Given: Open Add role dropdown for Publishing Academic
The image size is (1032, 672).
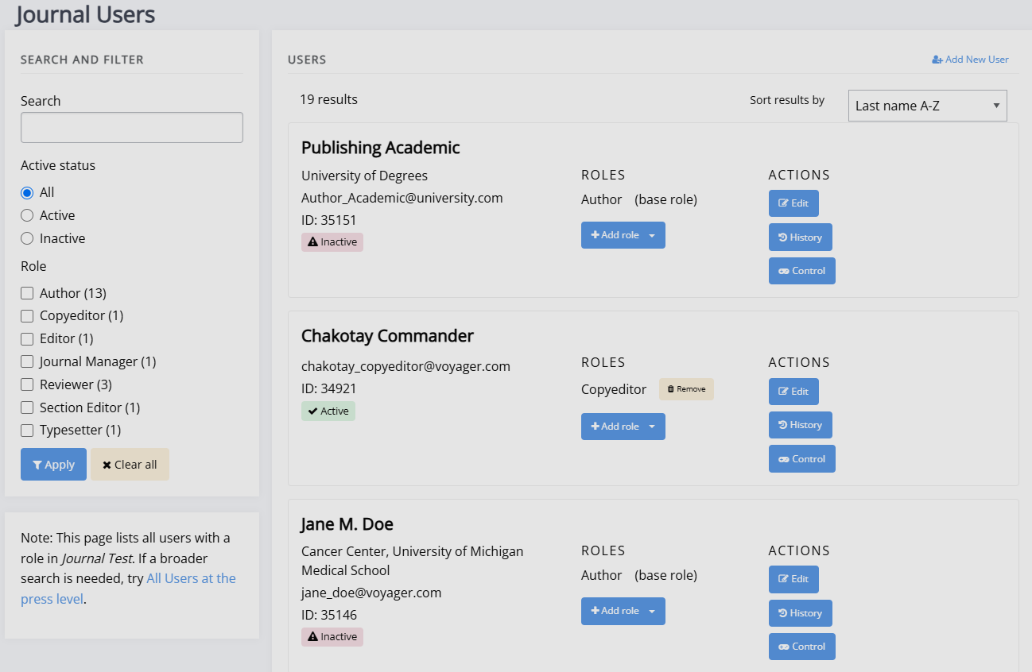Looking at the screenshot, I should [x=623, y=235].
